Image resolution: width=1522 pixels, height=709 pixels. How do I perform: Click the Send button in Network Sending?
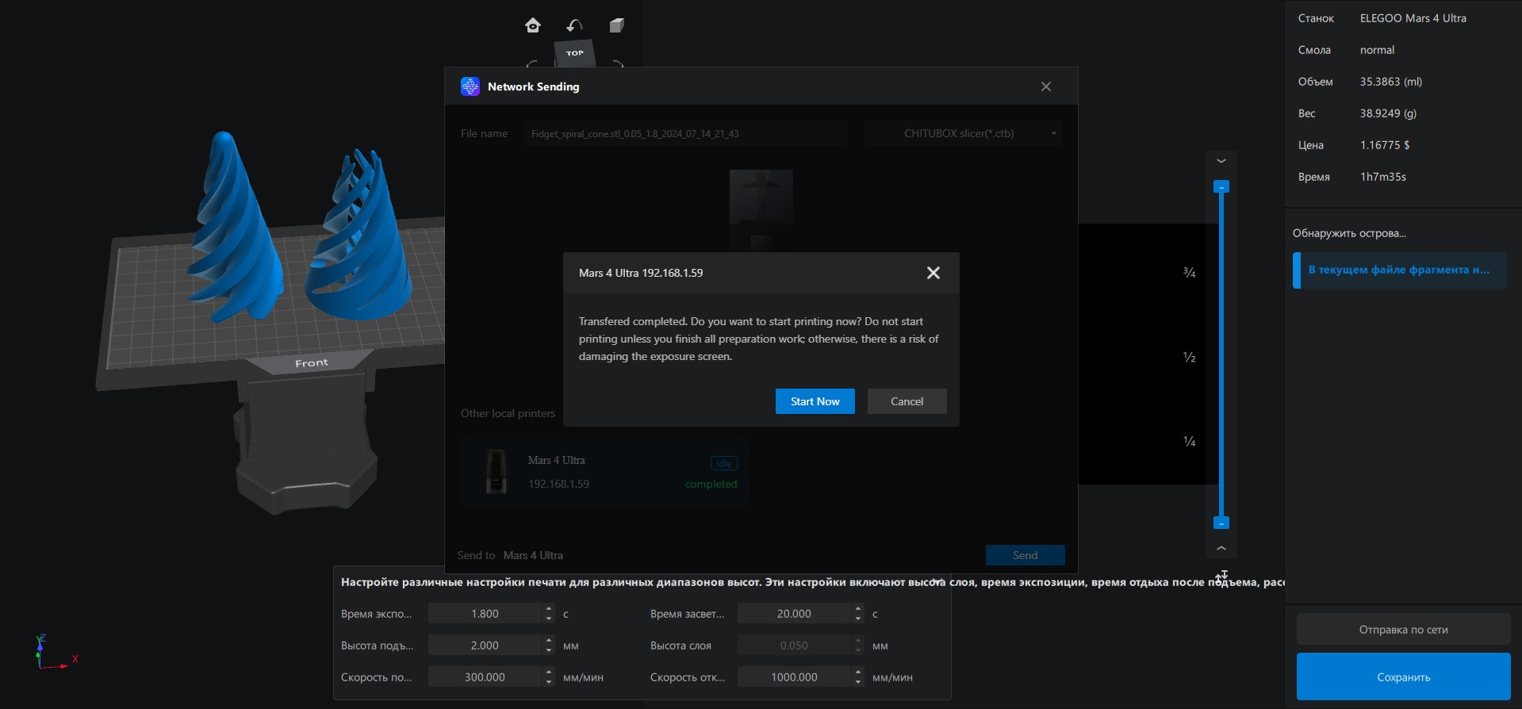click(x=1026, y=555)
